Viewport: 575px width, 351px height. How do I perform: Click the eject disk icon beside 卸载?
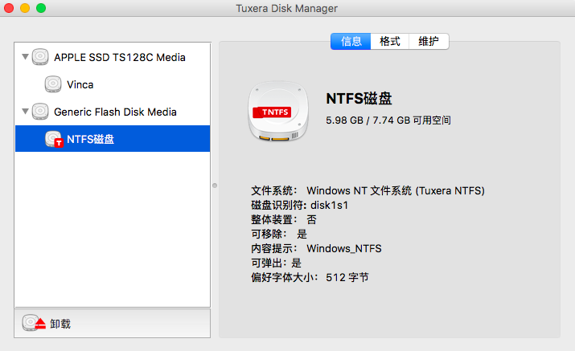[x=34, y=323]
